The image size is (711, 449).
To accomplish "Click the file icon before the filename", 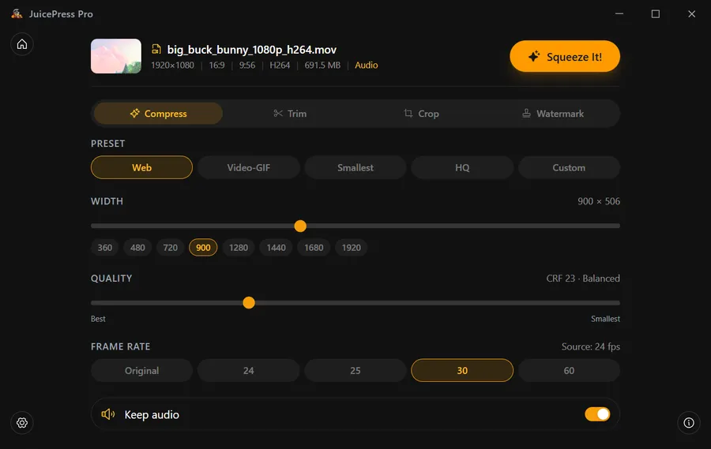I will (156, 50).
